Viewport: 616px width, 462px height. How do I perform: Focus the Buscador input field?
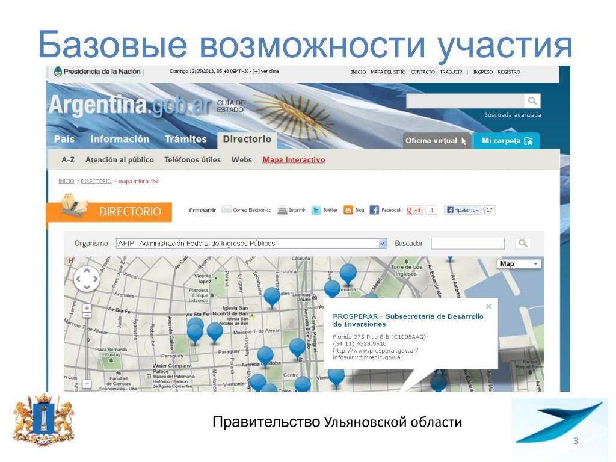(467, 244)
